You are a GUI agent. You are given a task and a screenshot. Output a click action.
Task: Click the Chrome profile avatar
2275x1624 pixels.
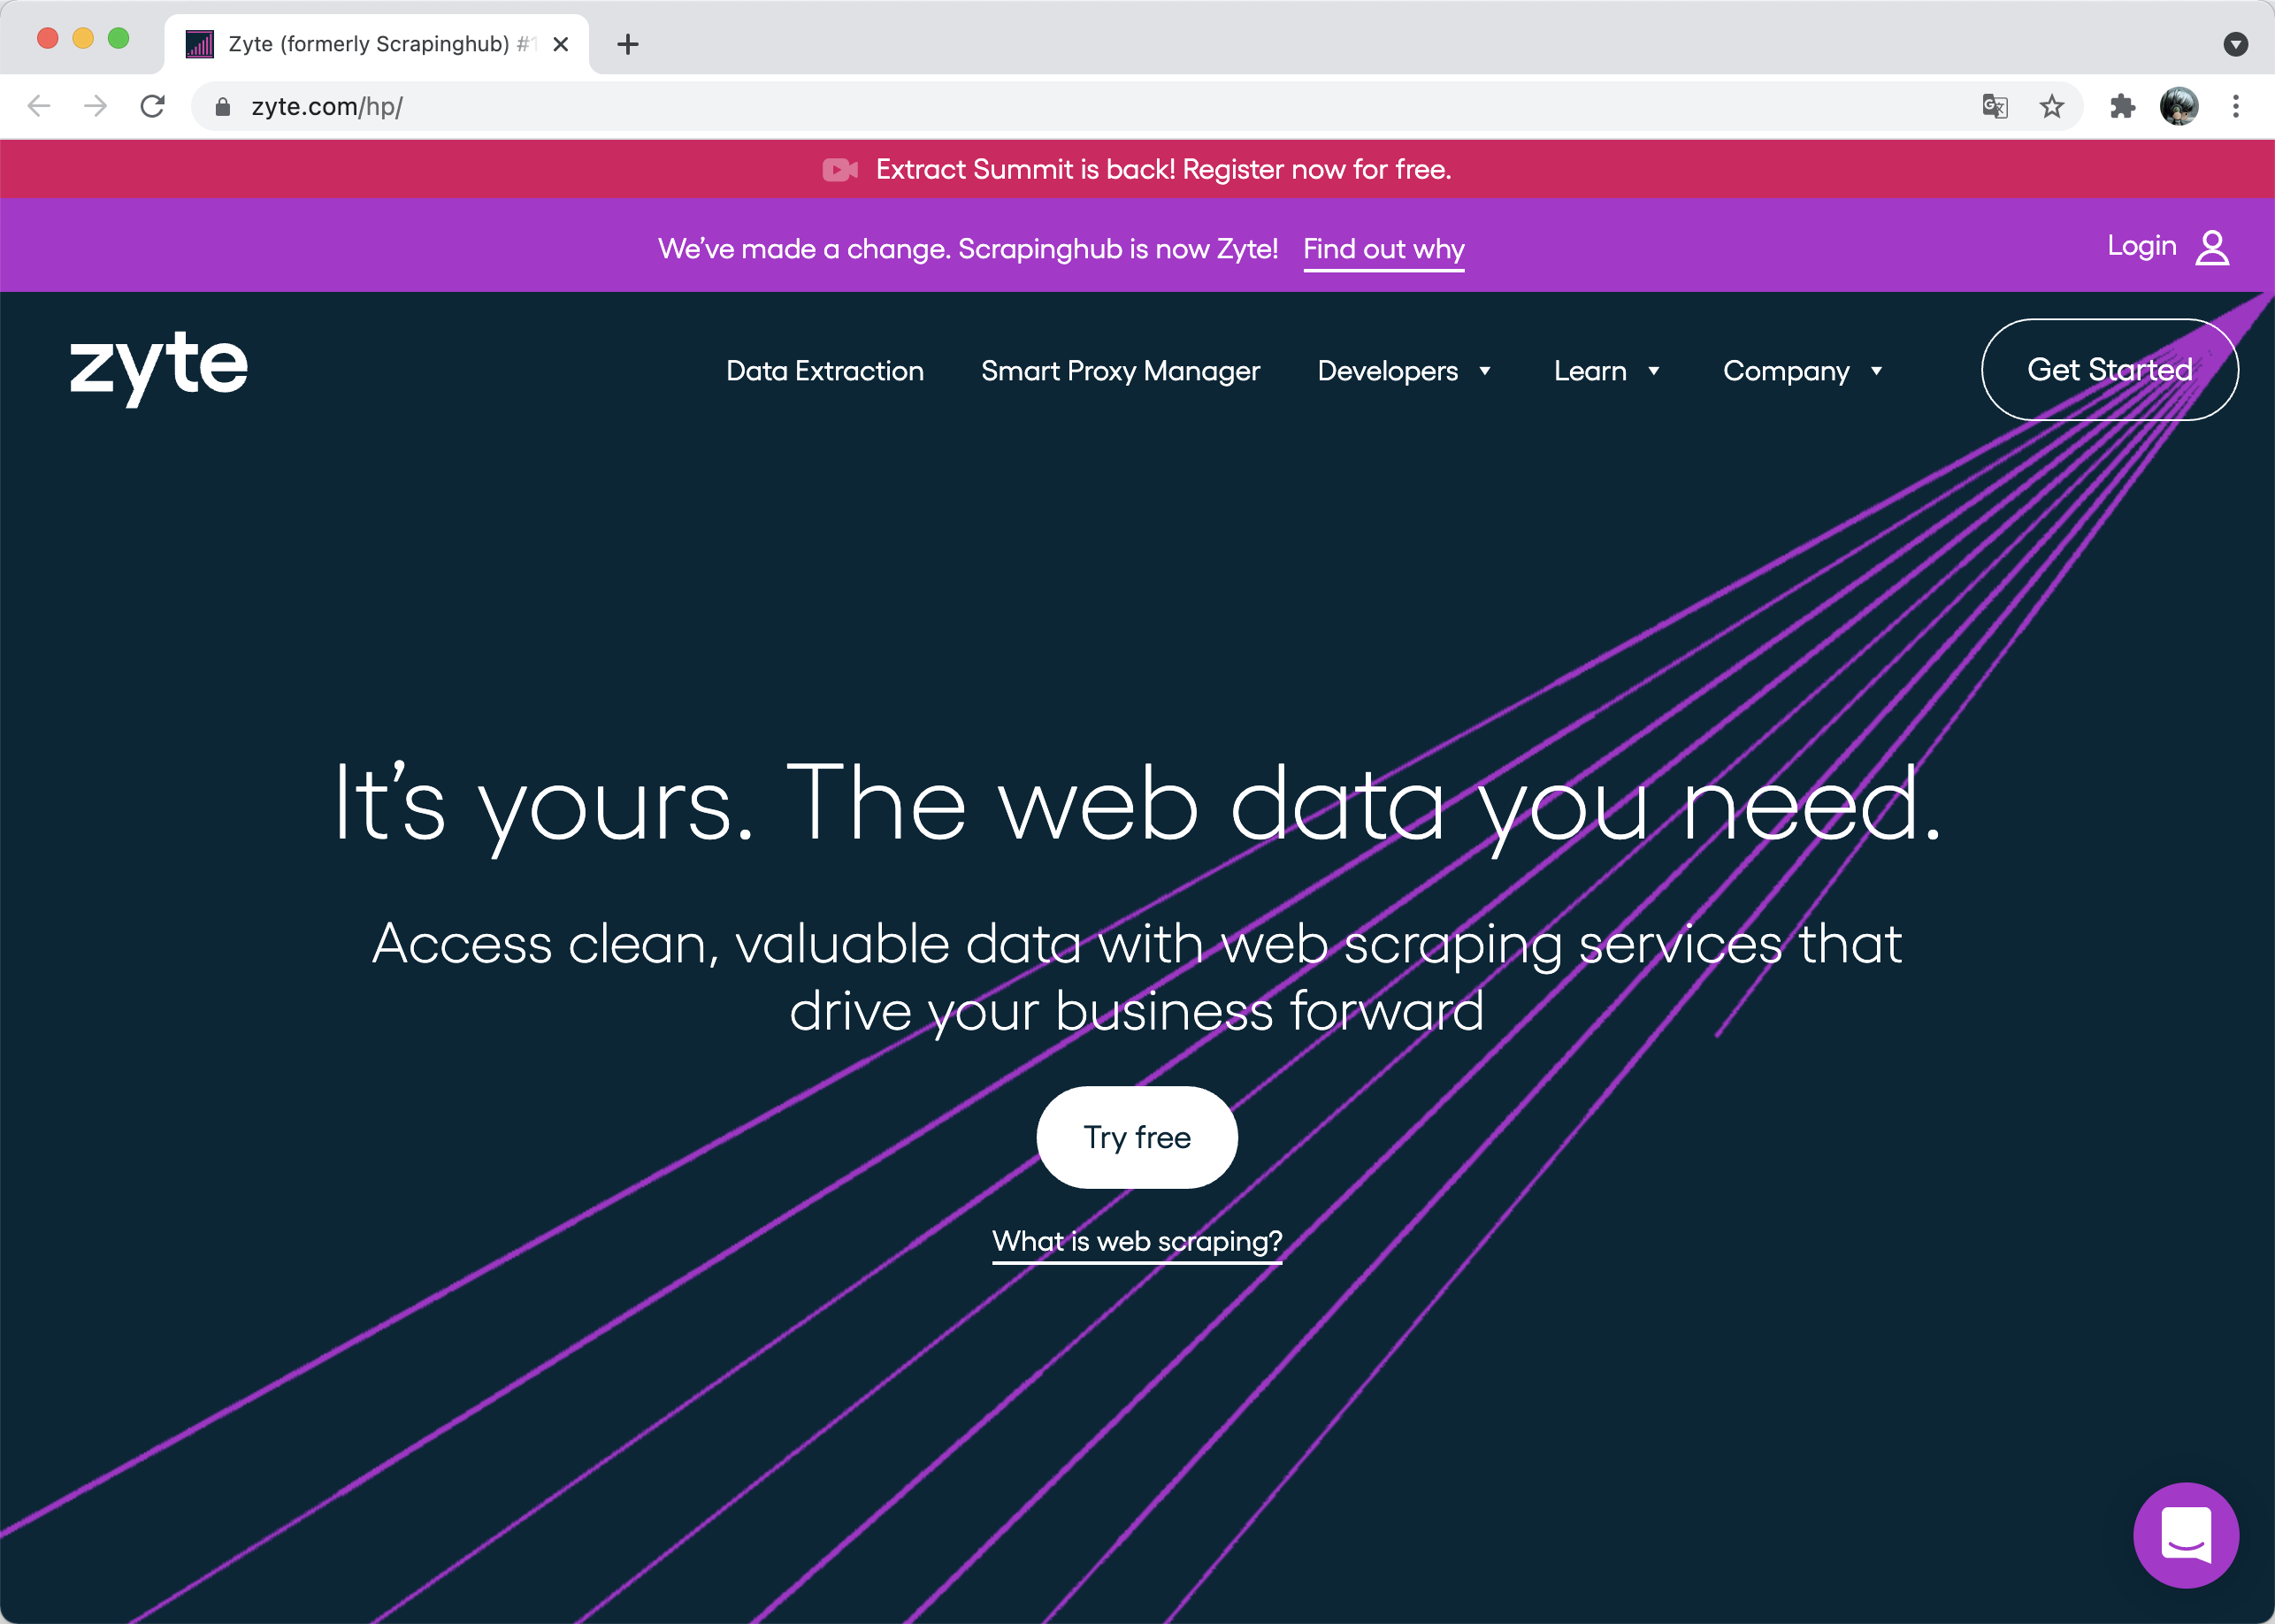2178,106
